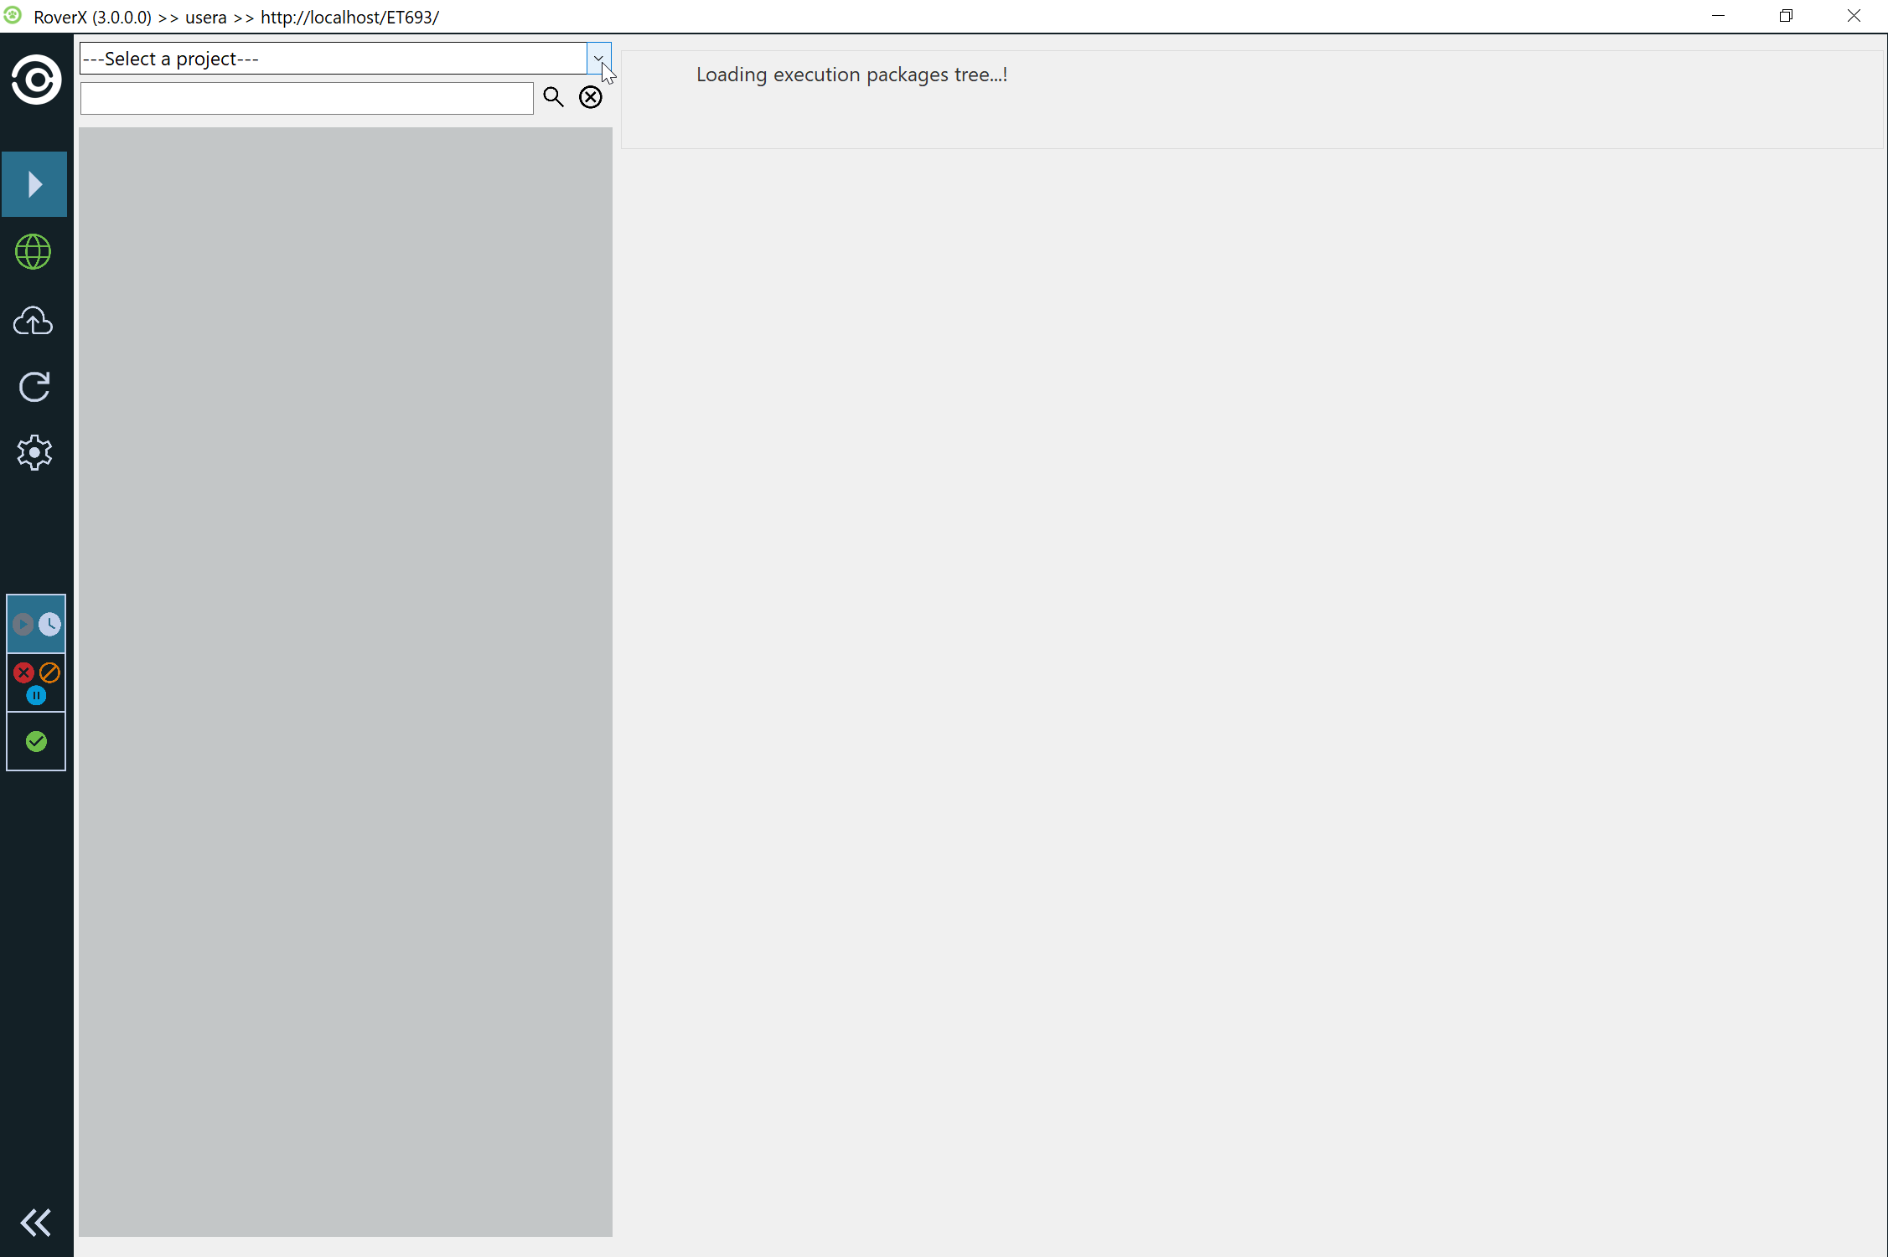Click the refresh icon in sidebar

[x=34, y=387]
